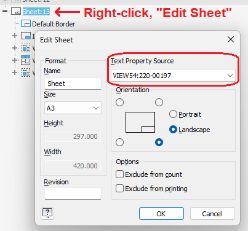
Task: Confirm the Edit Sheet dialog with OK
Action: click(x=161, y=214)
